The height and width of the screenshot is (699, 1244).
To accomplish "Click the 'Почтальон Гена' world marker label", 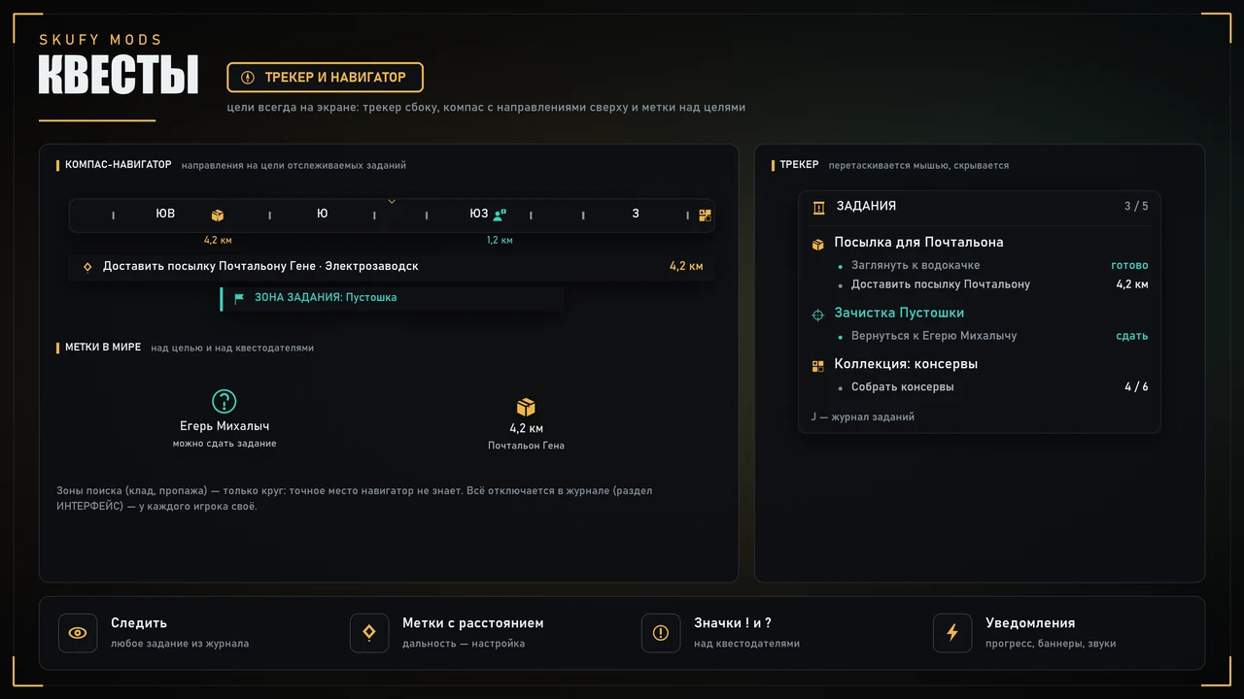I will (x=526, y=446).
